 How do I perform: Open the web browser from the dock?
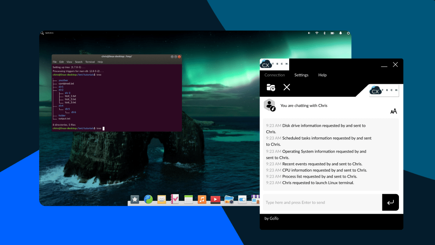point(148,199)
